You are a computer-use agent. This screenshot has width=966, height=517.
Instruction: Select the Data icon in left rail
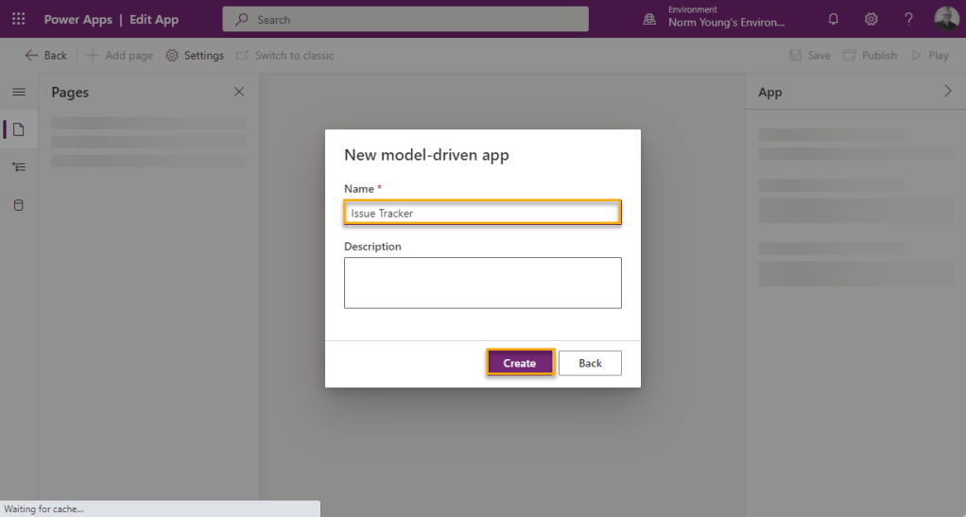[x=19, y=205]
